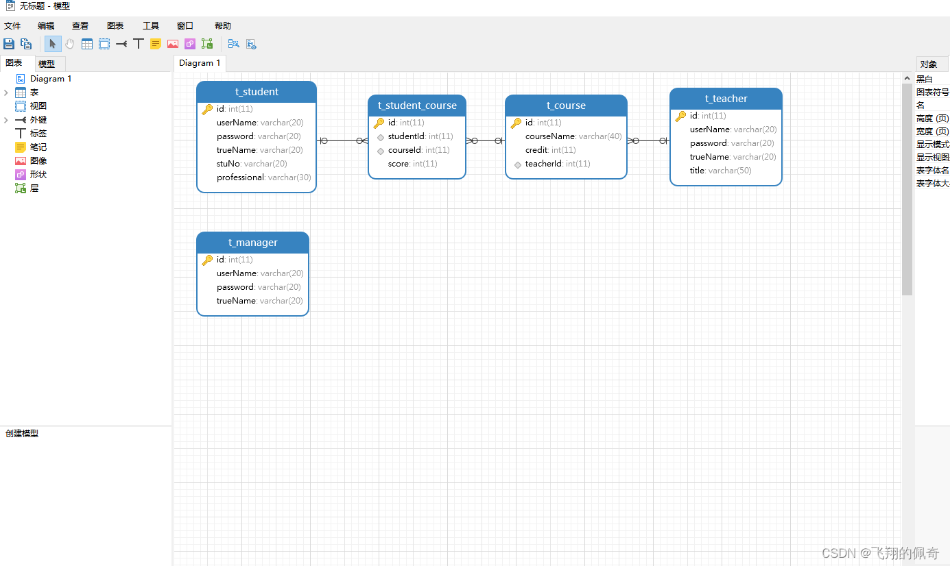950x566 pixels.
Task: Open the 编辑 menu
Action: tap(46, 26)
